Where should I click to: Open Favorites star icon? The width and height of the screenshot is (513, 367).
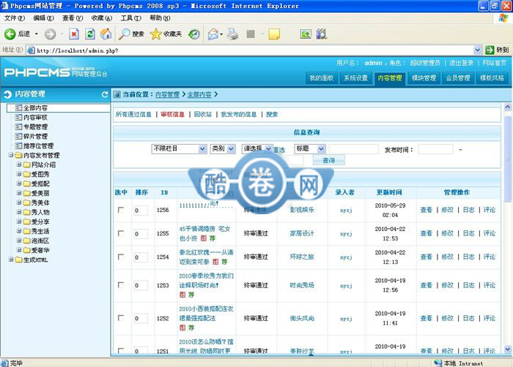click(x=155, y=34)
